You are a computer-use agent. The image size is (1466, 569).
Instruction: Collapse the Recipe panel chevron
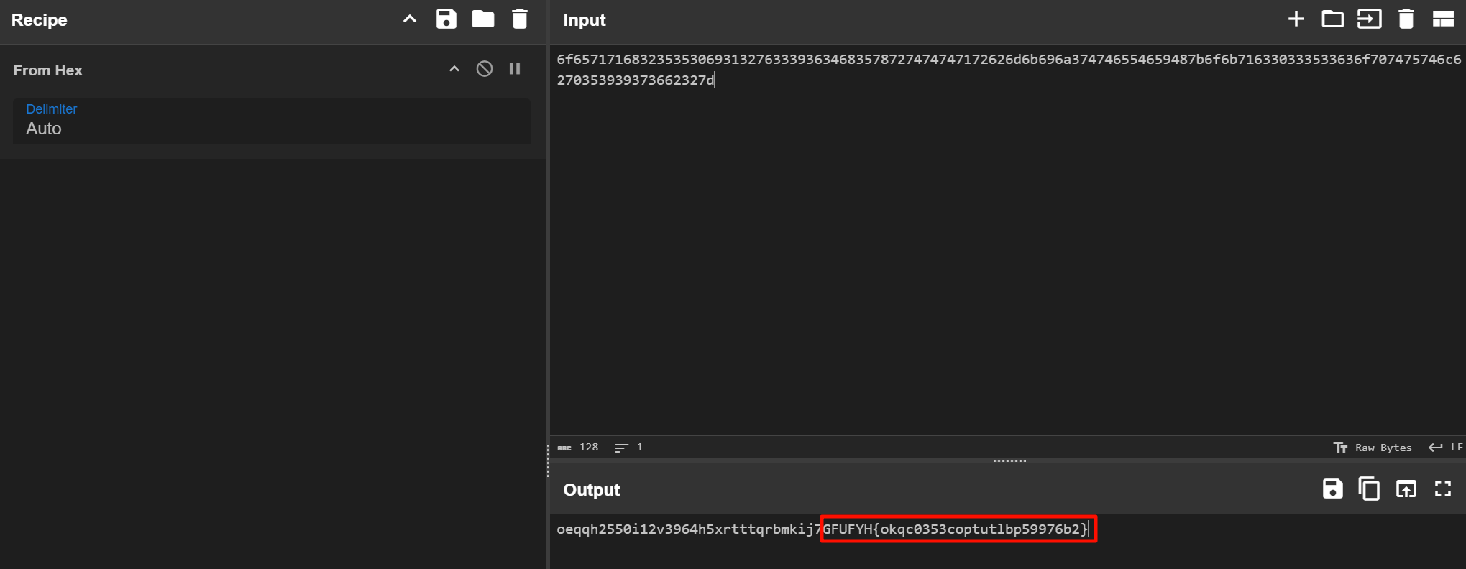(410, 19)
